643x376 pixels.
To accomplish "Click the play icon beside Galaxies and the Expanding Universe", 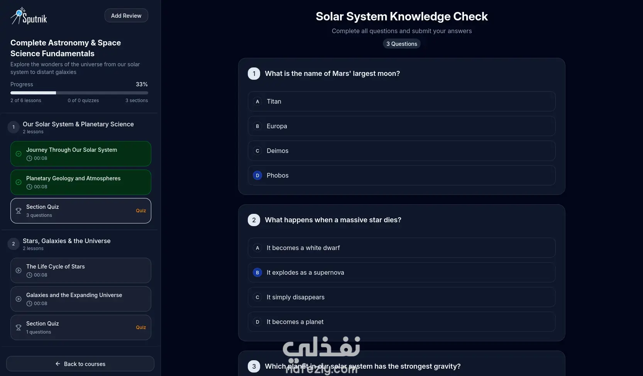I will pos(19,299).
